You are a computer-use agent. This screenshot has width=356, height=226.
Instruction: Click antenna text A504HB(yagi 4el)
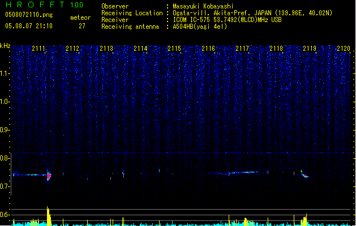tap(200, 27)
